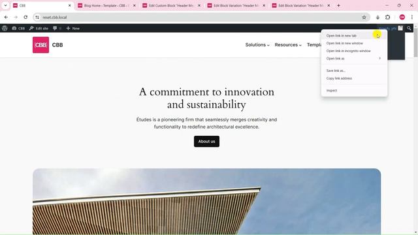The image size is (418, 235).
Task: Choose Open link in new tab
Action: [354, 35]
